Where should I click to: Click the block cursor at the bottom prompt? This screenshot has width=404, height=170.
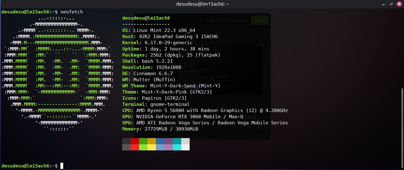[62, 166]
